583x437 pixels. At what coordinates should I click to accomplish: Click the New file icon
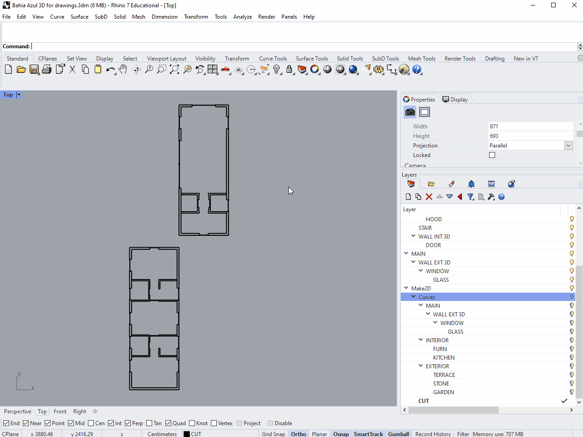pos(8,69)
